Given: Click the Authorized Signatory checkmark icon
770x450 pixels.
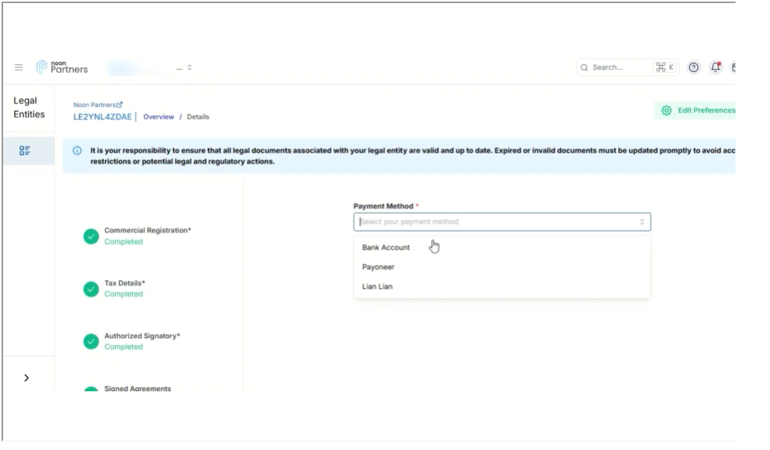Looking at the screenshot, I should tap(92, 341).
